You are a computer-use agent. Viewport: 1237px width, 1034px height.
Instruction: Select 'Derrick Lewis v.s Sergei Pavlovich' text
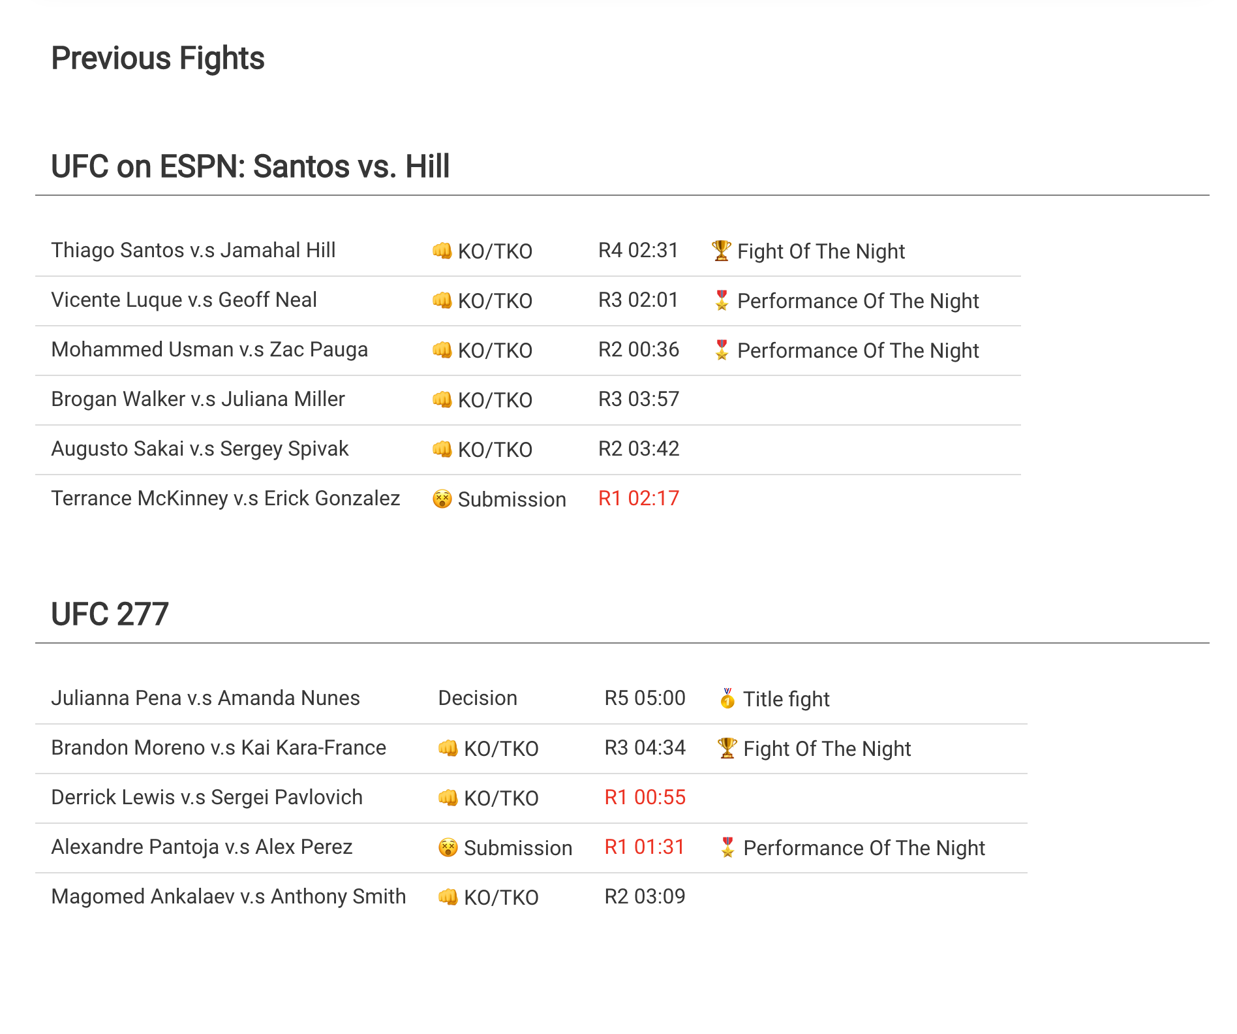207,797
